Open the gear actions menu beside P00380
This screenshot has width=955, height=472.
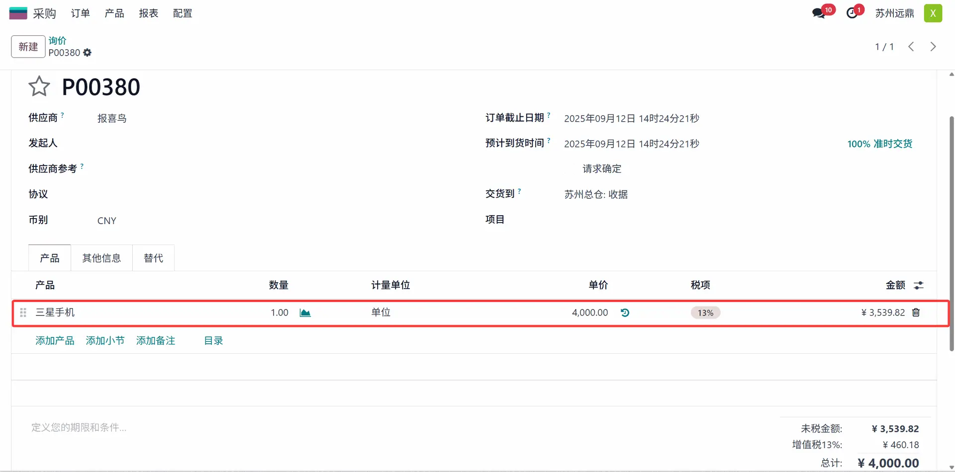(x=88, y=53)
